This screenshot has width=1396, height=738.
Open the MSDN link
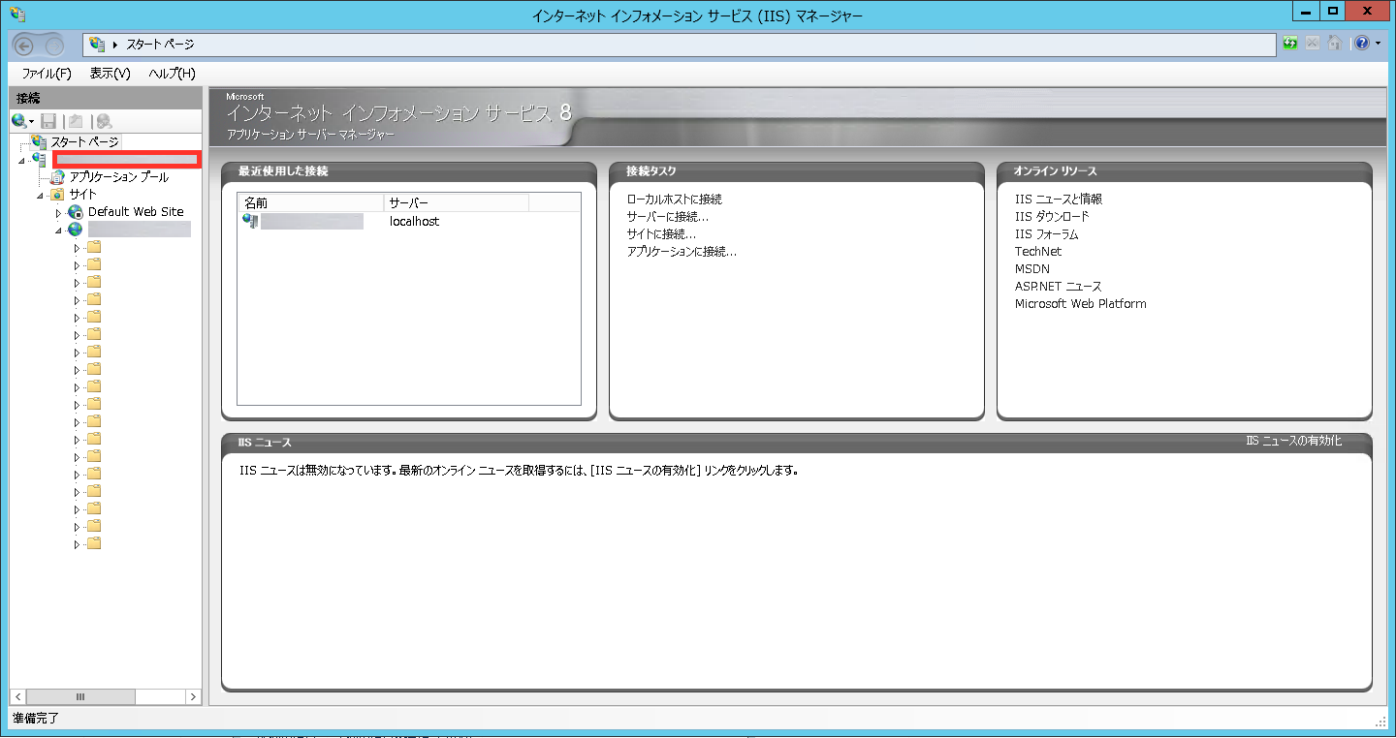(x=1032, y=269)
